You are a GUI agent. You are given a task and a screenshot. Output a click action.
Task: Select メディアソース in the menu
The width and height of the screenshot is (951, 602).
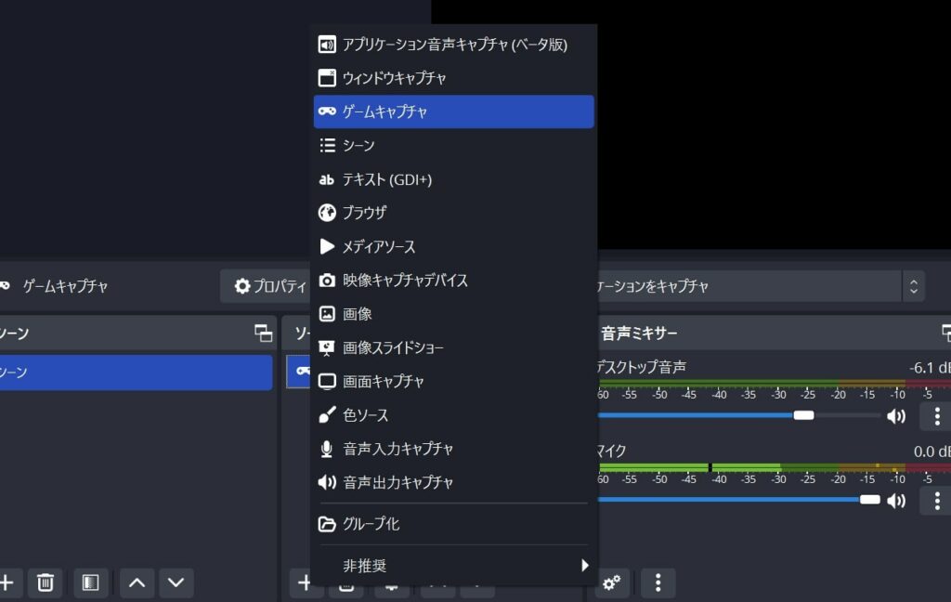(453, 246)
